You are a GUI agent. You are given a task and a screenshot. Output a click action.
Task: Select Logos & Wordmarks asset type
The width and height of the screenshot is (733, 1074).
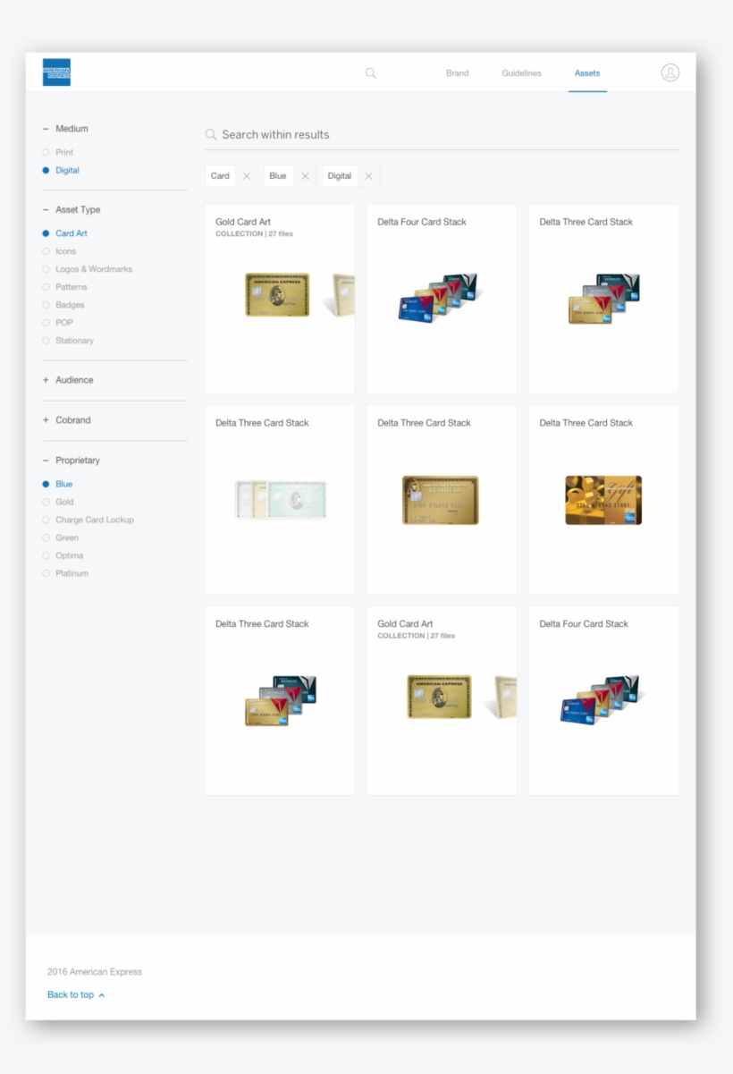point(87,269)
